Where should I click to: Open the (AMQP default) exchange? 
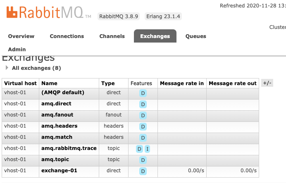click(x=63, y=93)
